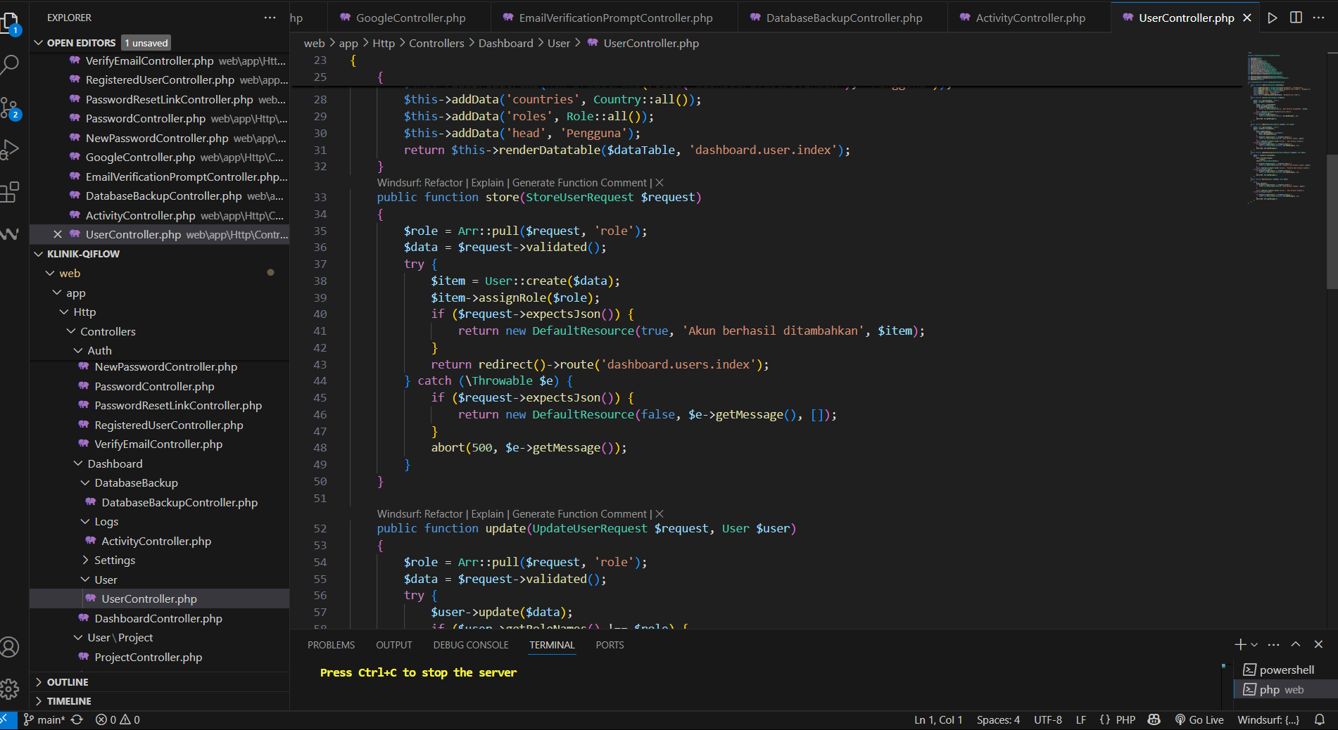
Task: Open the Search view in activity bar
Action: point(10,65)
